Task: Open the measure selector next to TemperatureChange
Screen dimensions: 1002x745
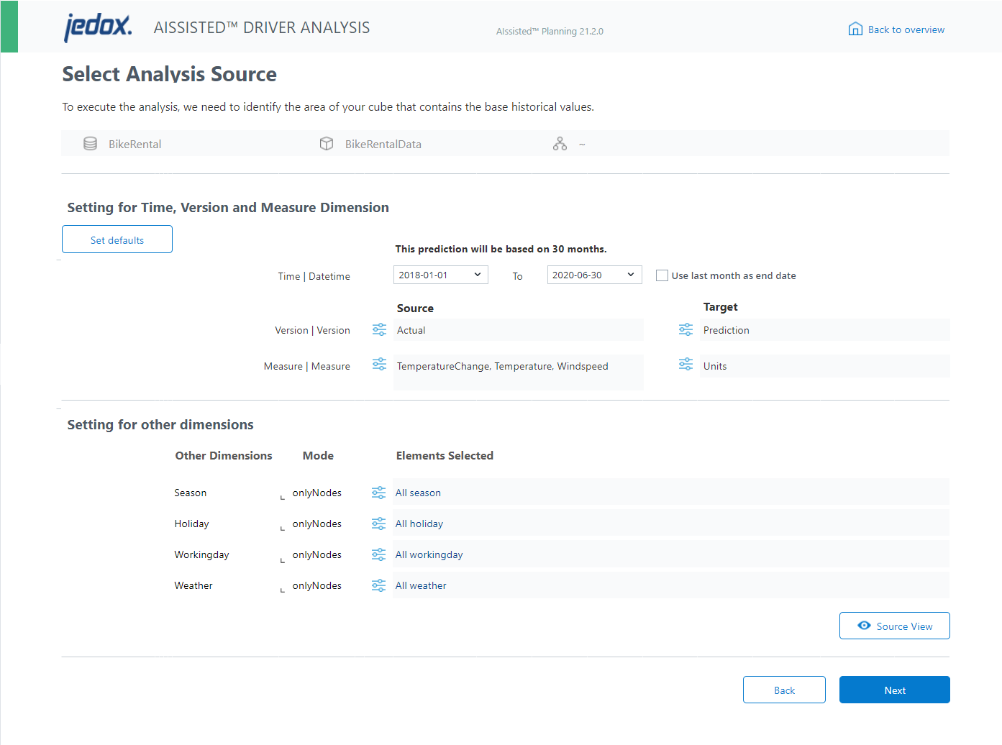Action: (379, 365)
